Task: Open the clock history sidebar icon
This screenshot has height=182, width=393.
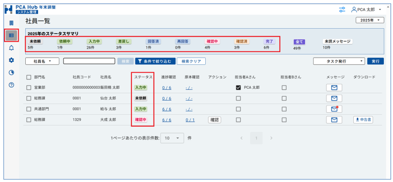Action: click(x=11, y=73)
